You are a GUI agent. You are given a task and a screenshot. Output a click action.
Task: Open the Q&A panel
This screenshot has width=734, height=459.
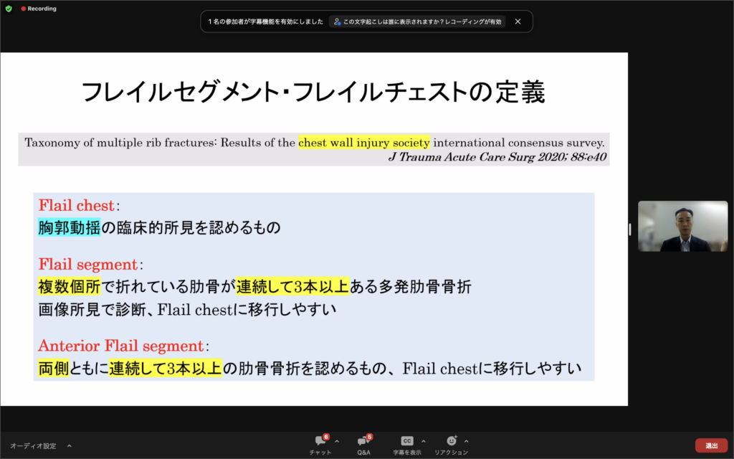pos(363,441)
